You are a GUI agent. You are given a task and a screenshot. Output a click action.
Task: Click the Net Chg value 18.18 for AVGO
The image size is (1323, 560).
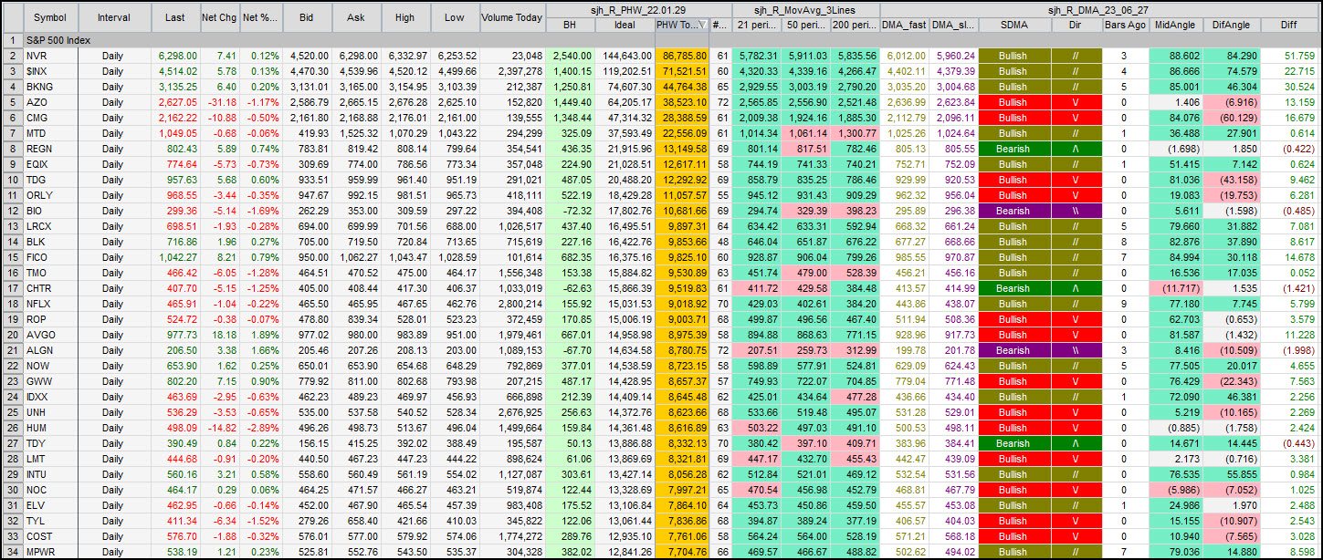pyautogui.click(x=219, y=335)
